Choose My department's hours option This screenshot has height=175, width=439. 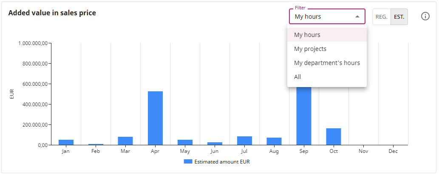coord(327,63)
